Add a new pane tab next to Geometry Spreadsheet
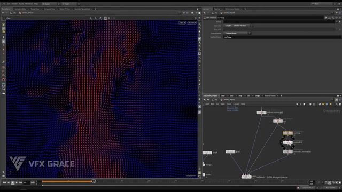Viewport: 342px width, 192px height. pos(95,9)
